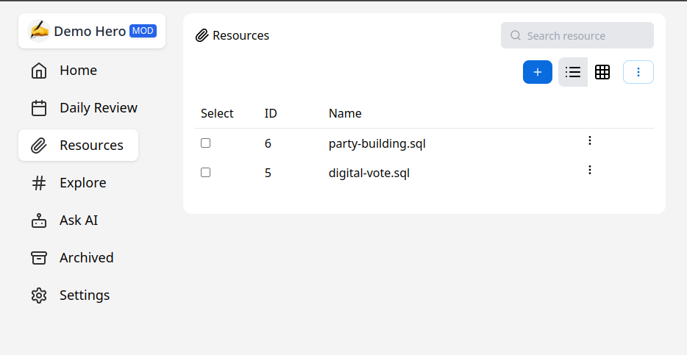Go to the Home page
The width and height of the screenshot is (687, 355).
(78, 71)
